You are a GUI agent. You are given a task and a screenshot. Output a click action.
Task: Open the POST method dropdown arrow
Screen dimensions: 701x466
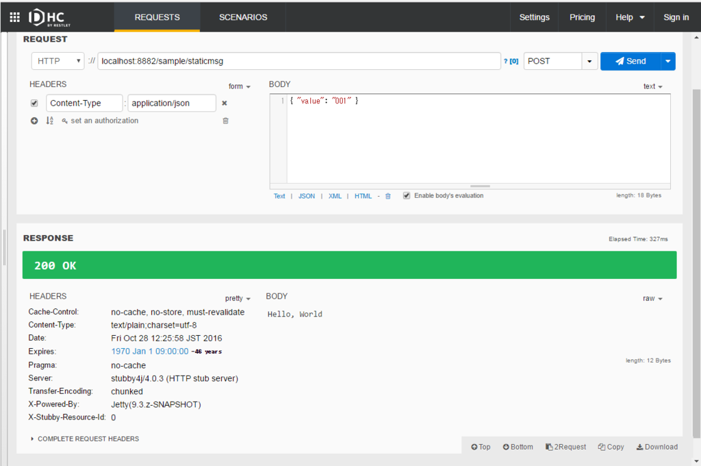[x=589, y=61]
